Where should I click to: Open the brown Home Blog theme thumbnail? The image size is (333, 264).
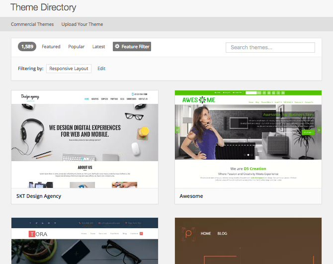click(249, 241)
